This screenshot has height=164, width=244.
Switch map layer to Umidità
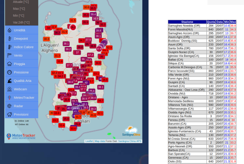pyautogui.click(x=22, y=30)
